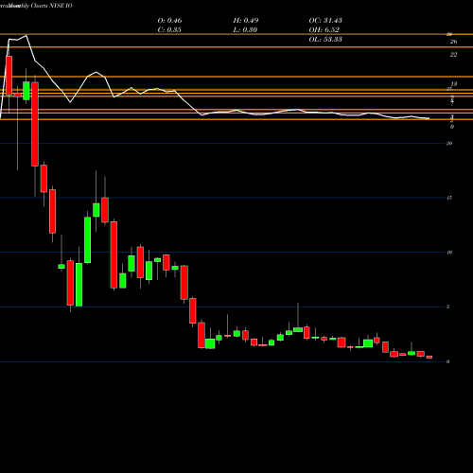Click the 15 price axis label
The height and width of the screenshot is (473, 473).
click(x=449, y=198)
